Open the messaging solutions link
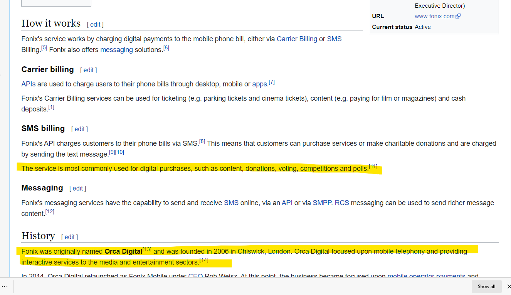Screen dimensions: 511x295 click(116, 50)
